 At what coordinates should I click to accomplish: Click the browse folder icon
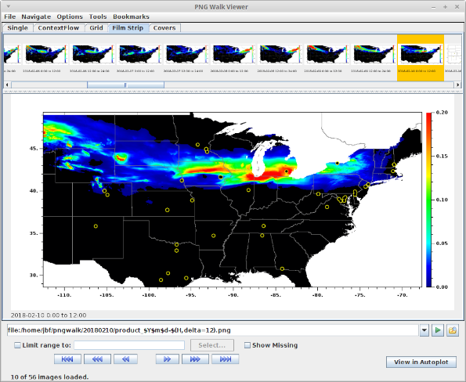[453, 330]
